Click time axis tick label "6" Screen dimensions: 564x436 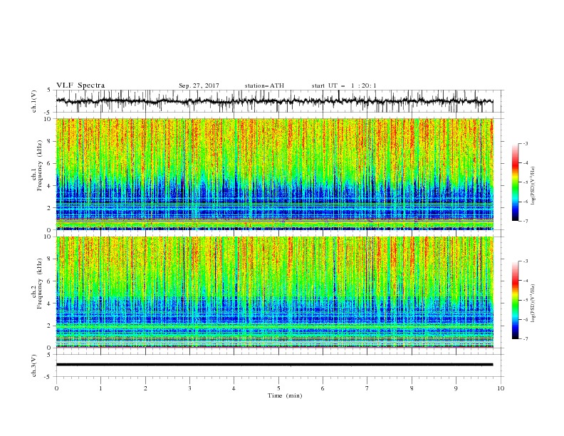pos(323,388)
